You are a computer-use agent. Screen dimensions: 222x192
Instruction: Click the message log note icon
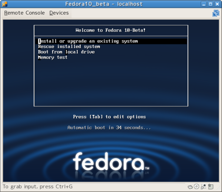[x=211, y=186]
